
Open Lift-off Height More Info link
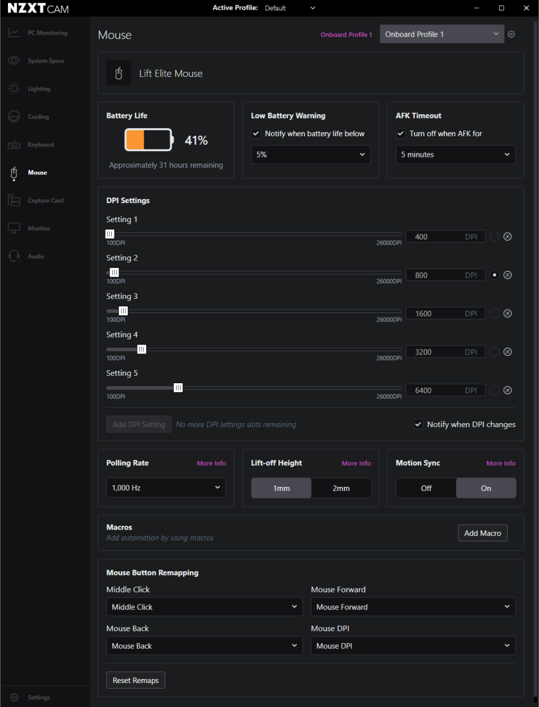(x=356, y=464)
